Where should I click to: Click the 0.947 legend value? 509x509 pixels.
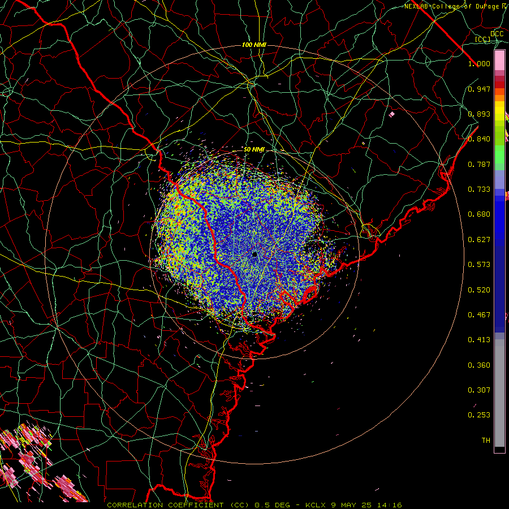[479, 89]
